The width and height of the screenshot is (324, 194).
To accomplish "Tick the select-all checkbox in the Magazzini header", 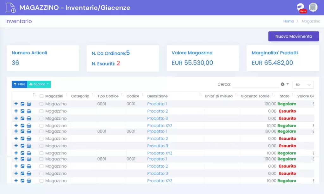I will click(41, 96).
